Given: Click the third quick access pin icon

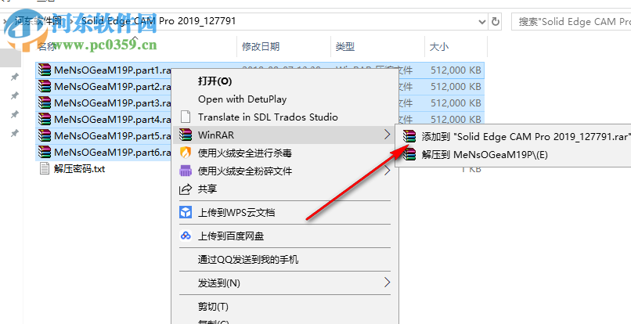Looking at the screenshot, I should point(15,114).
